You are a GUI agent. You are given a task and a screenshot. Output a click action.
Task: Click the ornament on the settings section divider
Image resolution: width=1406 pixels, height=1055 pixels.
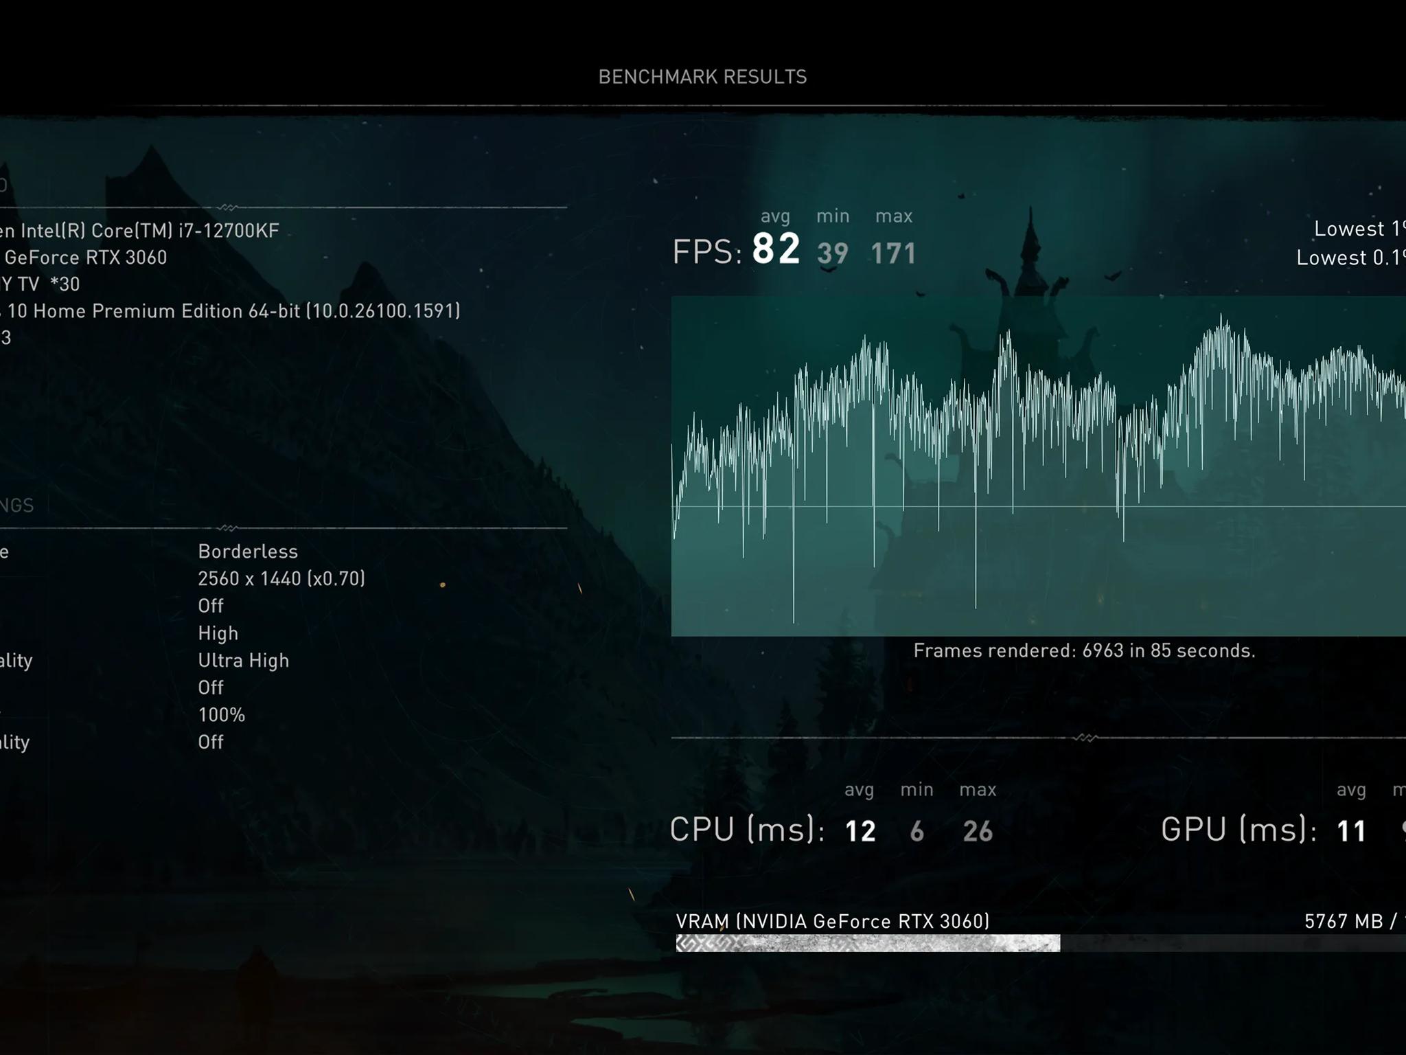pyautogui.click(x=227, y=527)
